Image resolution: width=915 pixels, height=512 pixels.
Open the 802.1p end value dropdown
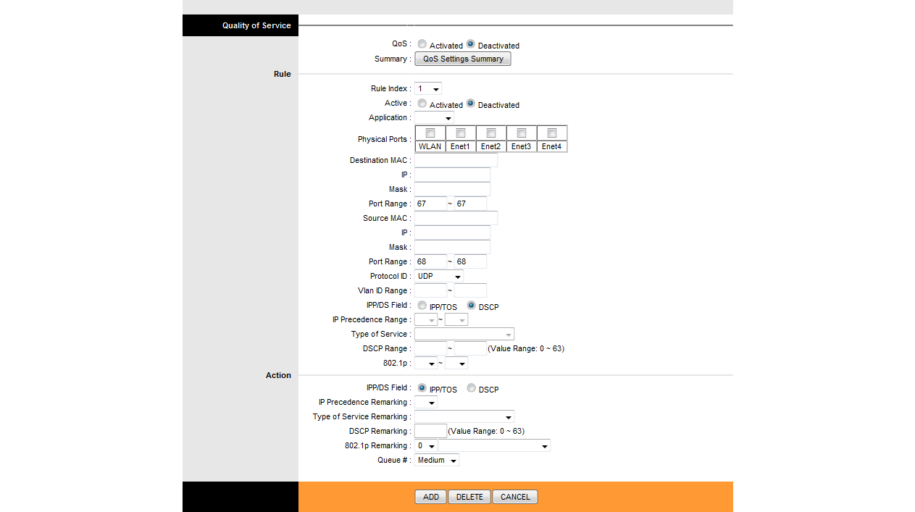[x=456, y=363]
